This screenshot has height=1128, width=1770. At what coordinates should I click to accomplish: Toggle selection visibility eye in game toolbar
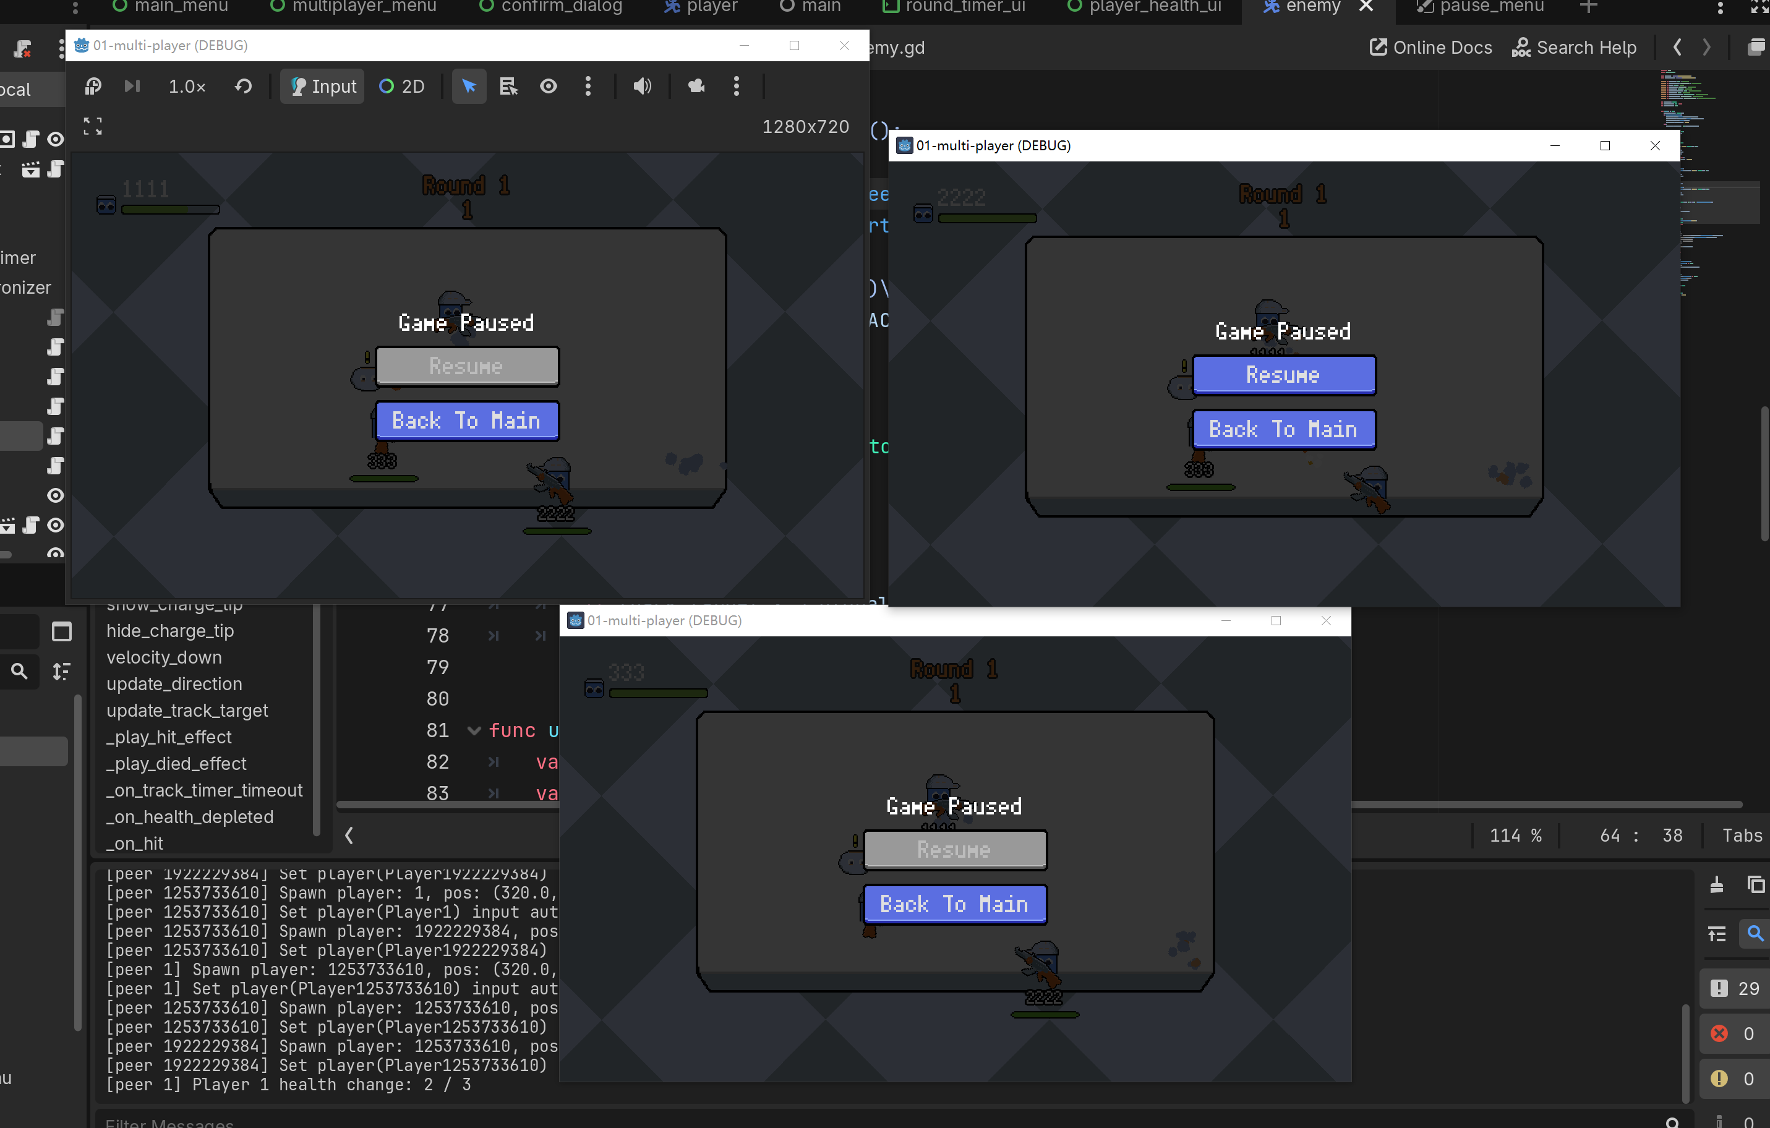549,87
